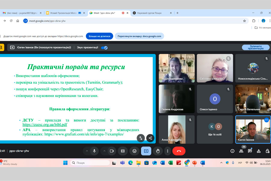This screenshot has width=271, height=181.
Task: Click the Зупинити презентацію button
Action: coord(256,47)
